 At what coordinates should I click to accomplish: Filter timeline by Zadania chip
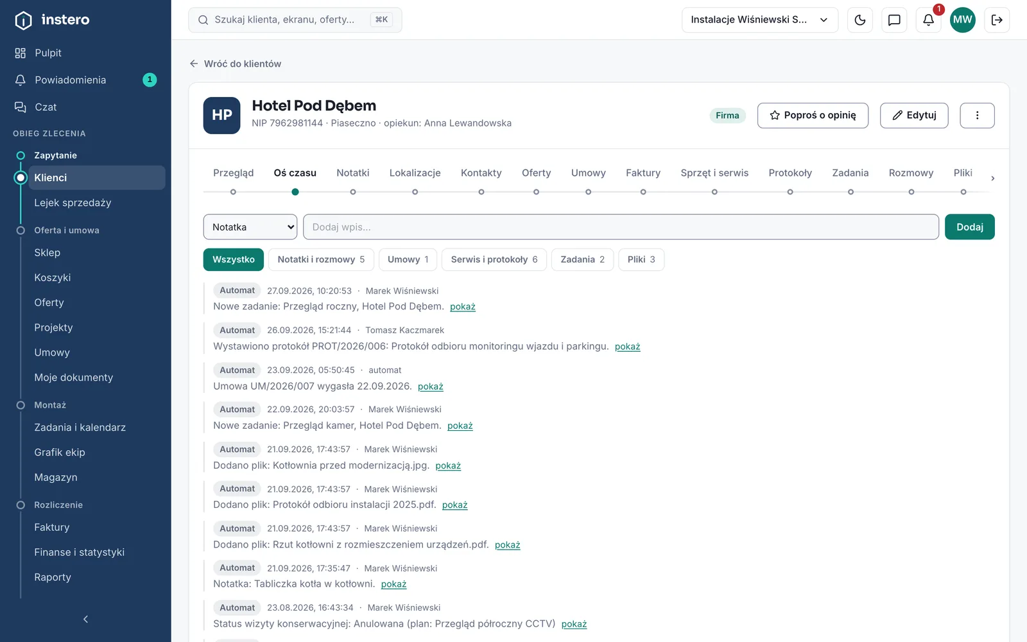(x=583, y=259)
